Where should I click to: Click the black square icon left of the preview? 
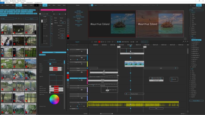[68, 38]
